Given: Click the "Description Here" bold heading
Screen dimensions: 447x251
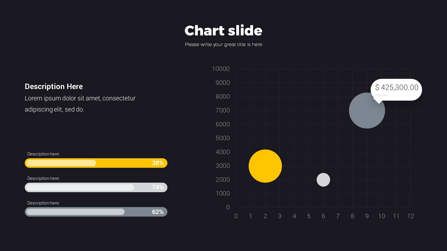Looking at the screenshot, I should (x=54, y=87).
